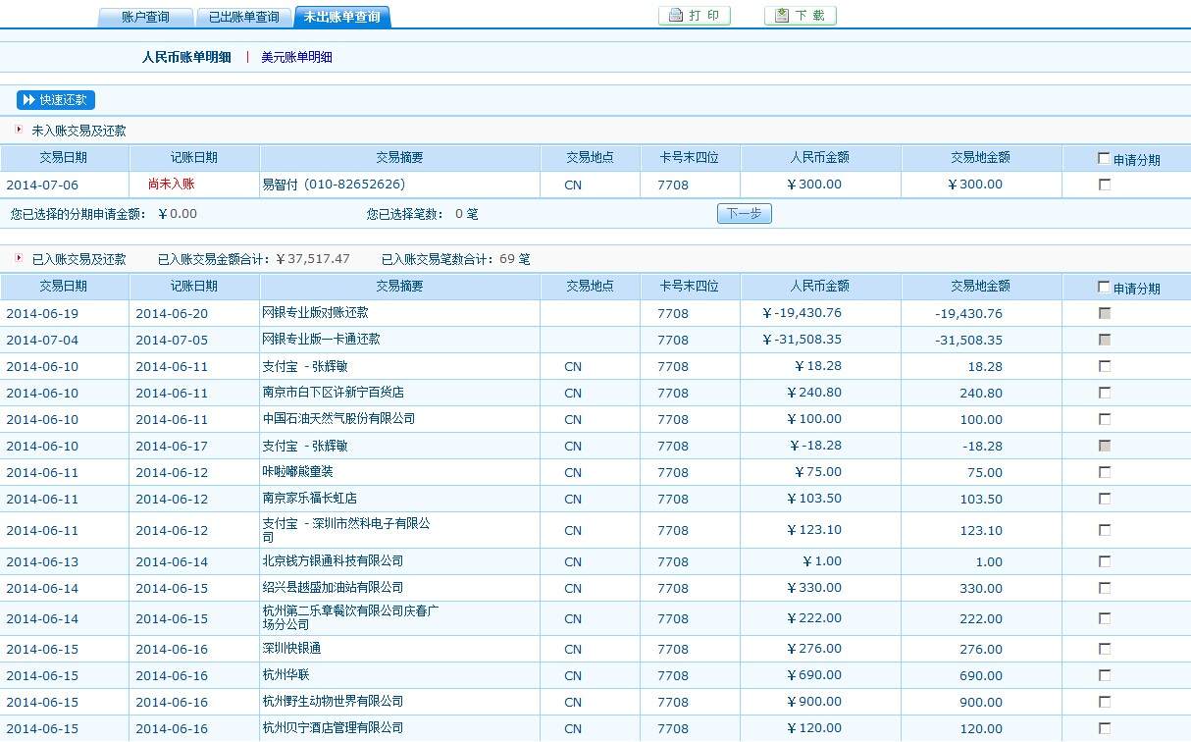Check installment box for 杭州贝宁酒店管理有限公司
This screenshot has width=1191, height=742.
[x=1105, y=728]
